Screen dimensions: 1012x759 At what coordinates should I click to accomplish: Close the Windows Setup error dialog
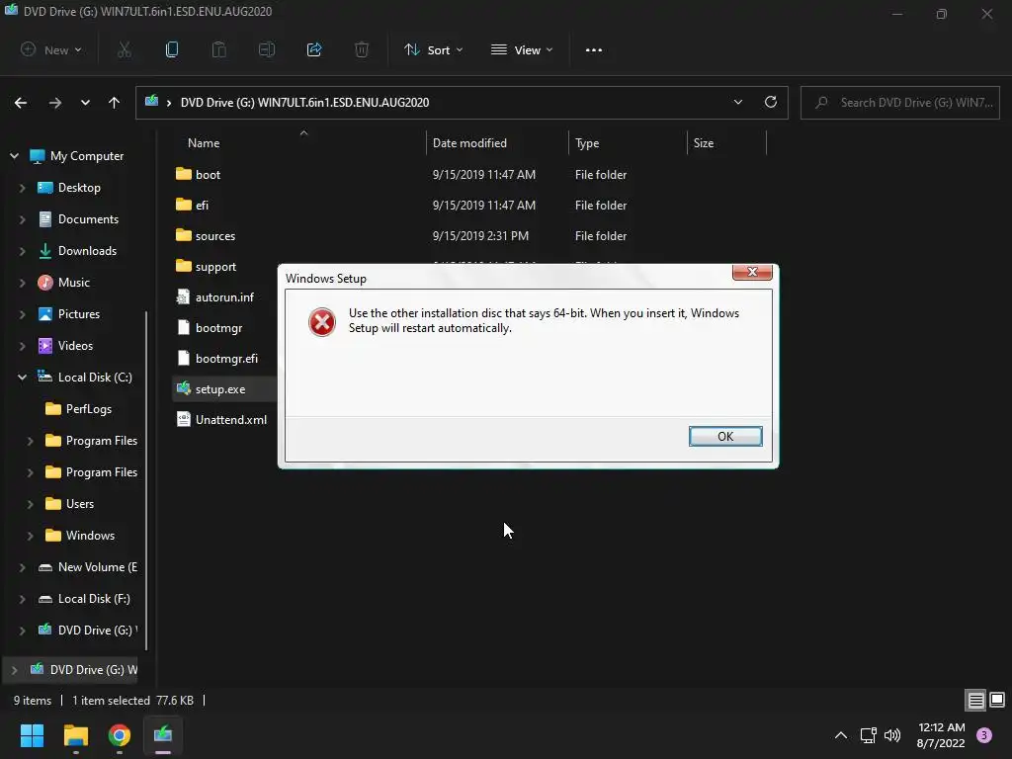pyautogui.click(x=752, y=272)
